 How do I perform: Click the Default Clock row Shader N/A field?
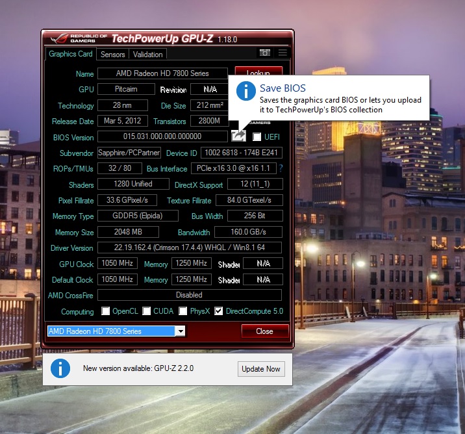point(263,279)
